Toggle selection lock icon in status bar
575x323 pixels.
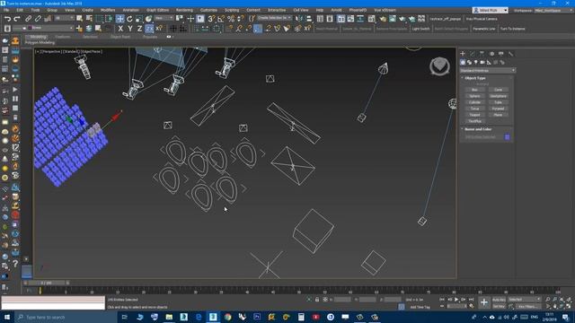coord(317,300)
